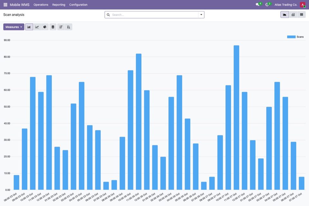
Task: Select the pie chart mode icon
Action: (45, 27)
